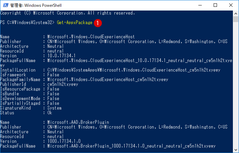Click the Status Ok value

50,113
